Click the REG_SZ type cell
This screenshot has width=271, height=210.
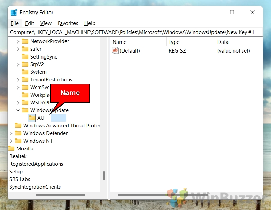pos(177,51)
